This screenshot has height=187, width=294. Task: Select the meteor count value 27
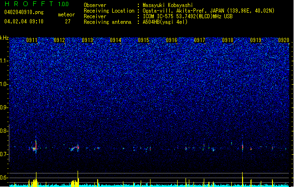coord(68,22)
